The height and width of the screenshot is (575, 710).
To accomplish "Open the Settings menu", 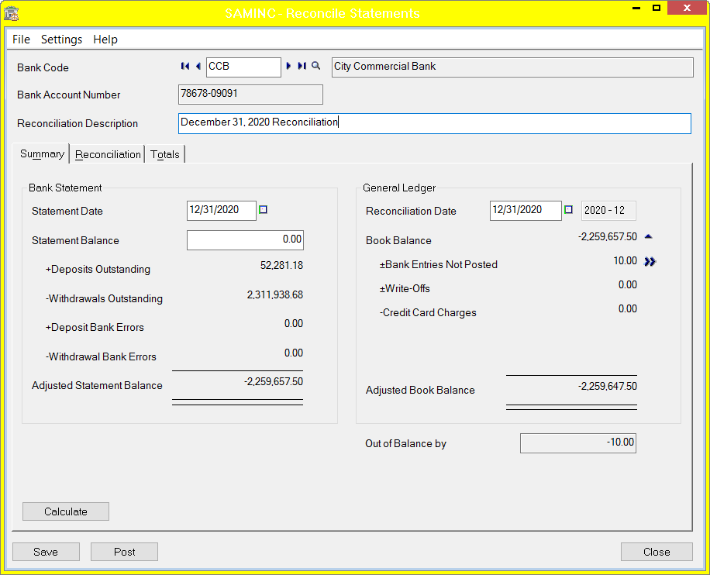I will point(61,40).
